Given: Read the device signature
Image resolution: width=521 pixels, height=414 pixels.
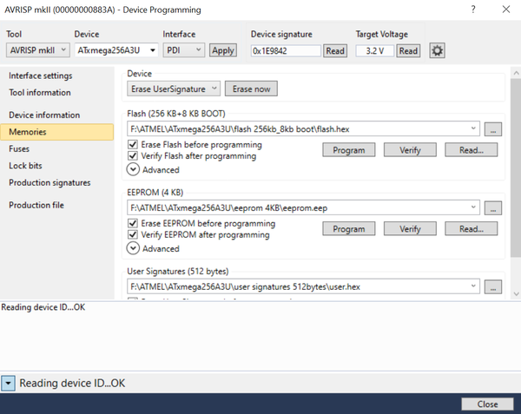Looking at the screenshot, I should 335,51.
